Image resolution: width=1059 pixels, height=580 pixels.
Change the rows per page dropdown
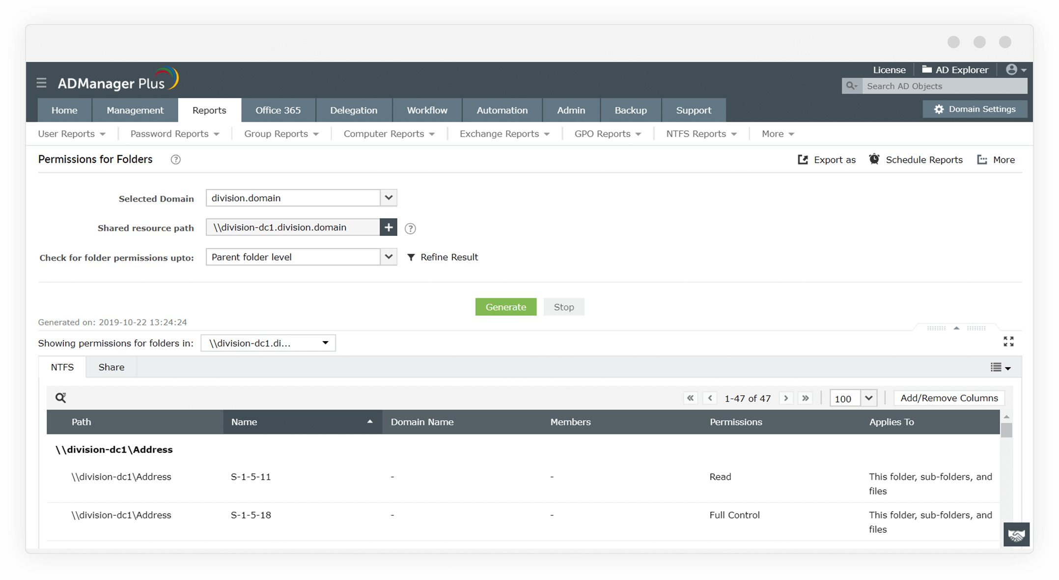point(868,398)
